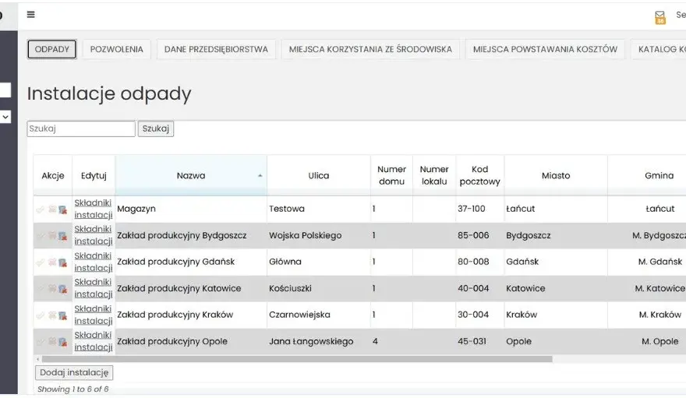Delete the Zakład produkcyjny Opole installation
This screenshot has height=398, width=686.
(x=62, y=342)
